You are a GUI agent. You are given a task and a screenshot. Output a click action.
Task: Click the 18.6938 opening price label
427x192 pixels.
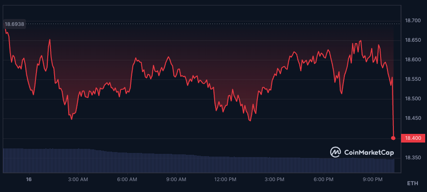pos(15,24)
